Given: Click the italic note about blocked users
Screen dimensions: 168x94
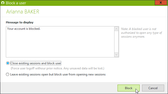Looking at the screenshot, I should pos(141,33).
